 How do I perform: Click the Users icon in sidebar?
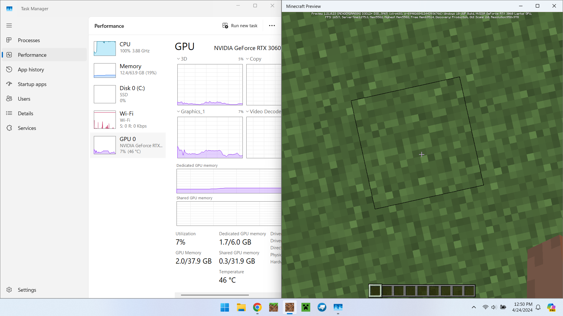coord(9,99)
